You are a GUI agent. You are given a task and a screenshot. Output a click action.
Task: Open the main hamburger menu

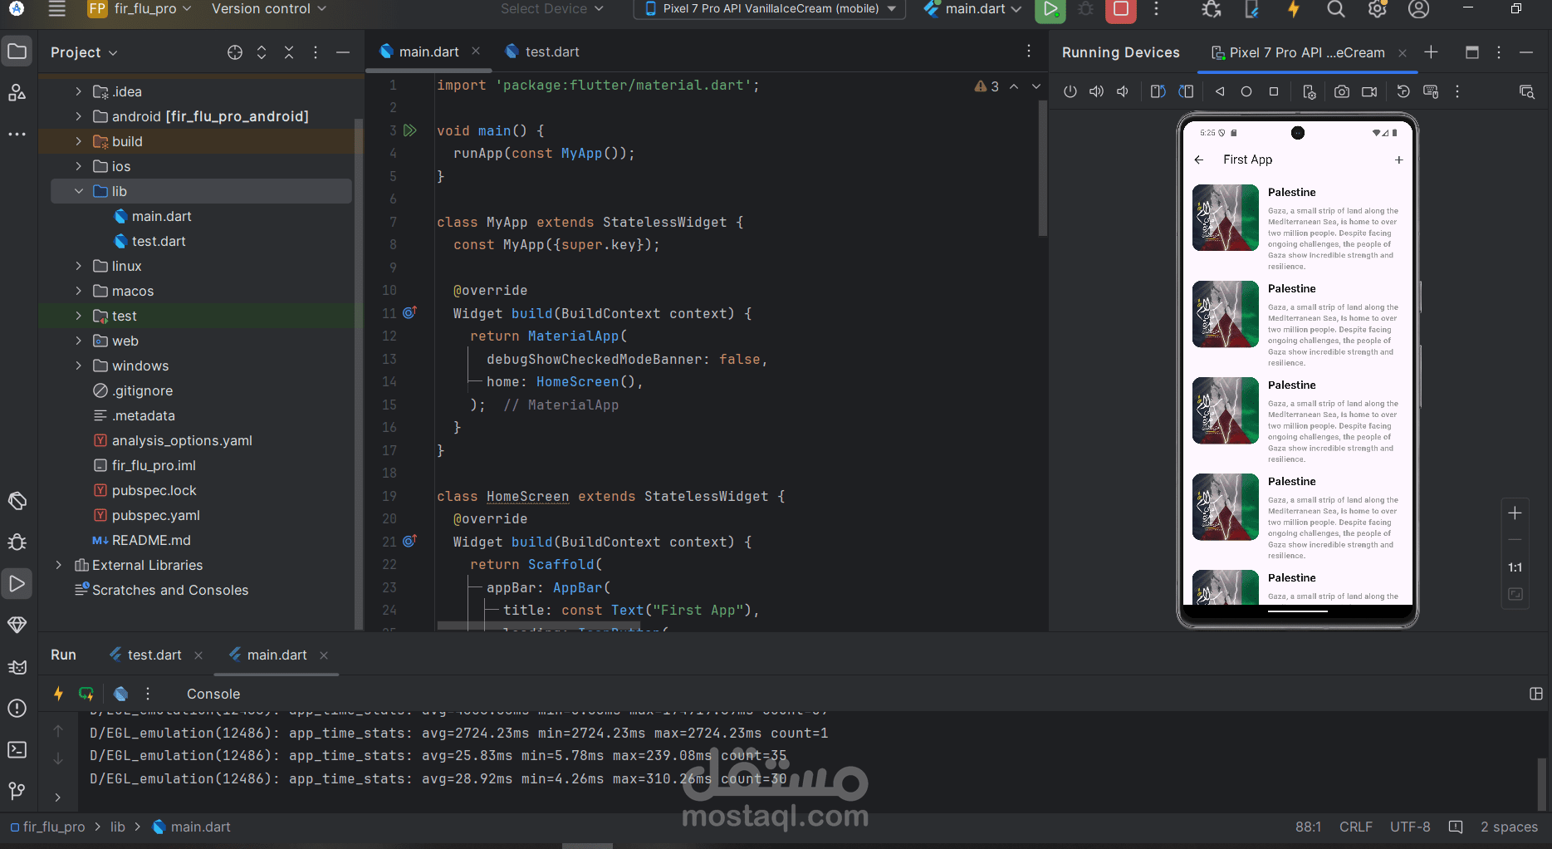tap(56, 9)
